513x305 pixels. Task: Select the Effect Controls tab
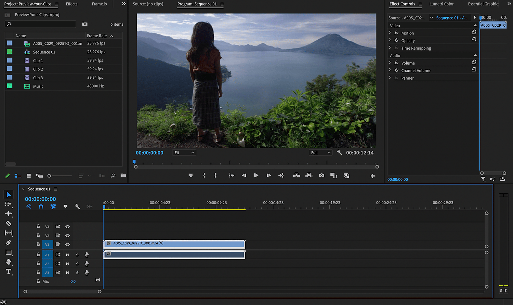(x=402, y=4)
